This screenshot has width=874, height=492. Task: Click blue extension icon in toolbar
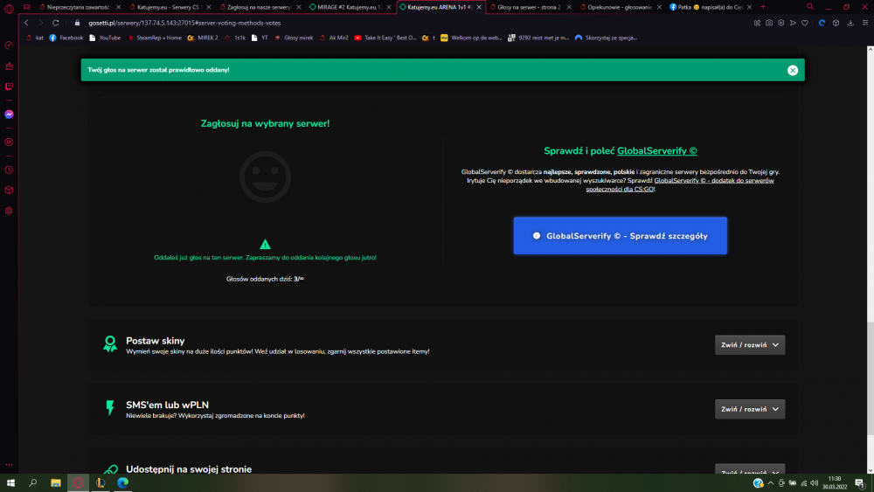(x=822, y=23)
